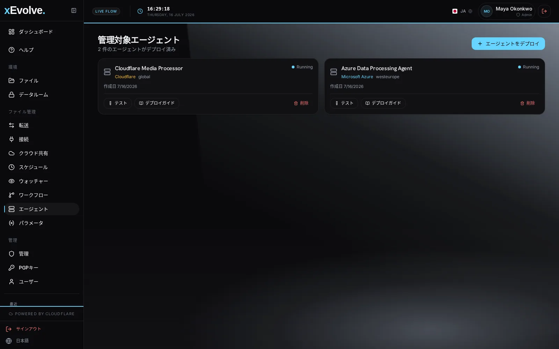Open ワークフロー workflows
The height and width of the screenshot is (349, 559).
[42, 195]
